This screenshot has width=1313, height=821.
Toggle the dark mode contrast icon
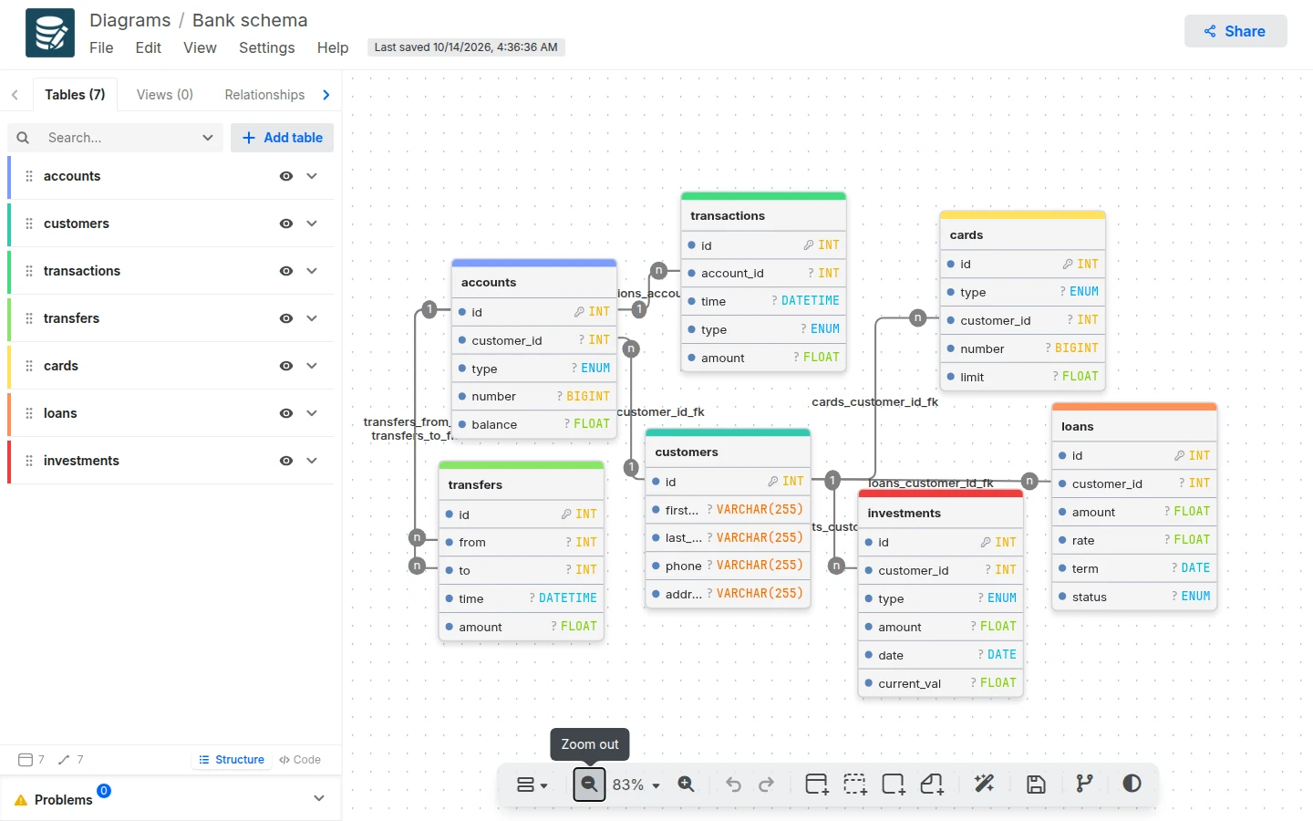[x=1132, y=784]
